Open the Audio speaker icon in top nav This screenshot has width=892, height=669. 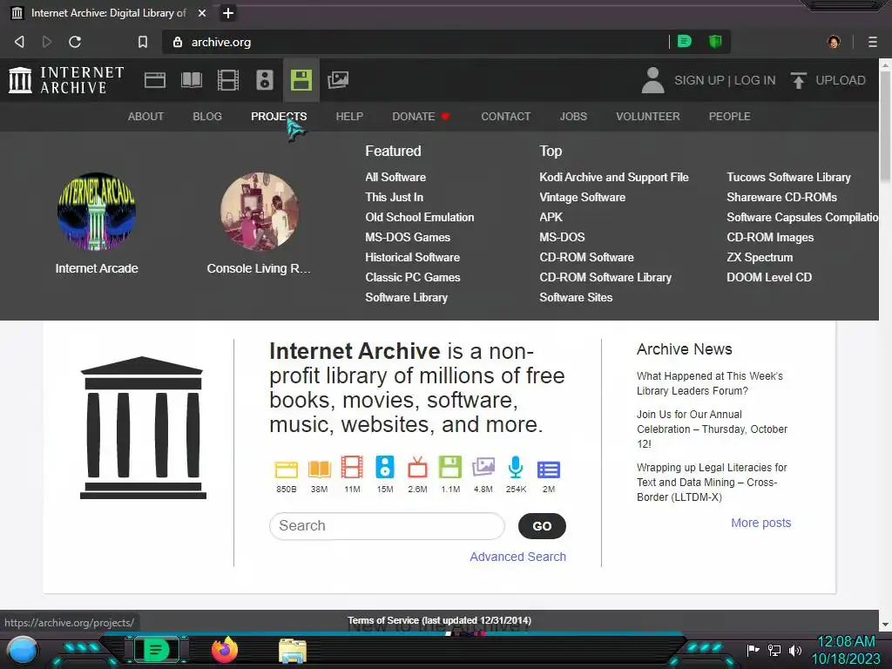pos(265,80)
